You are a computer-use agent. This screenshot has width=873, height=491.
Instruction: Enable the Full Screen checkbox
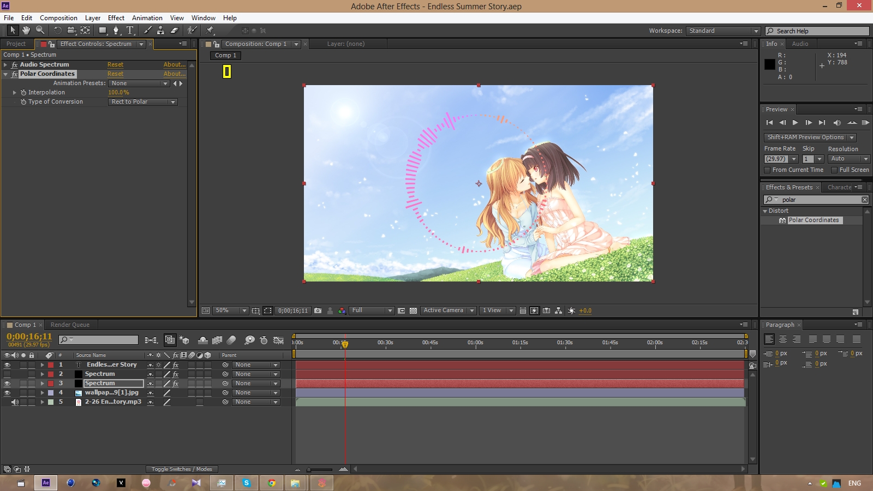pos(834,170)
